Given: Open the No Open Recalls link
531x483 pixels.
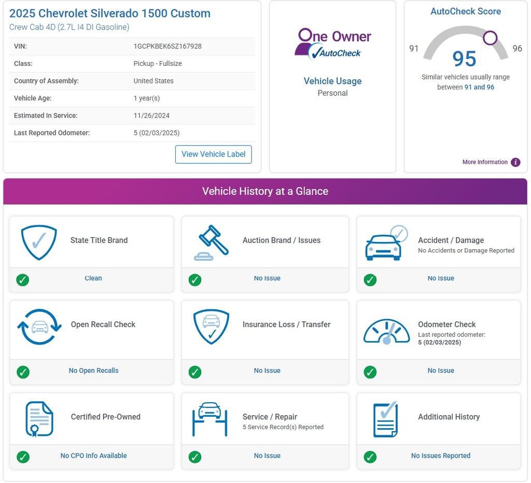Looking at the screenshot, I should pos(93,371).
